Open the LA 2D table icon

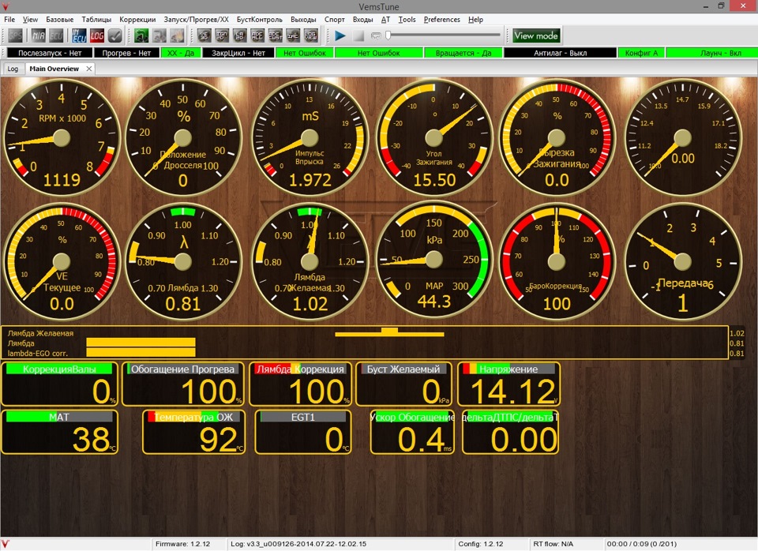point(240,36)
